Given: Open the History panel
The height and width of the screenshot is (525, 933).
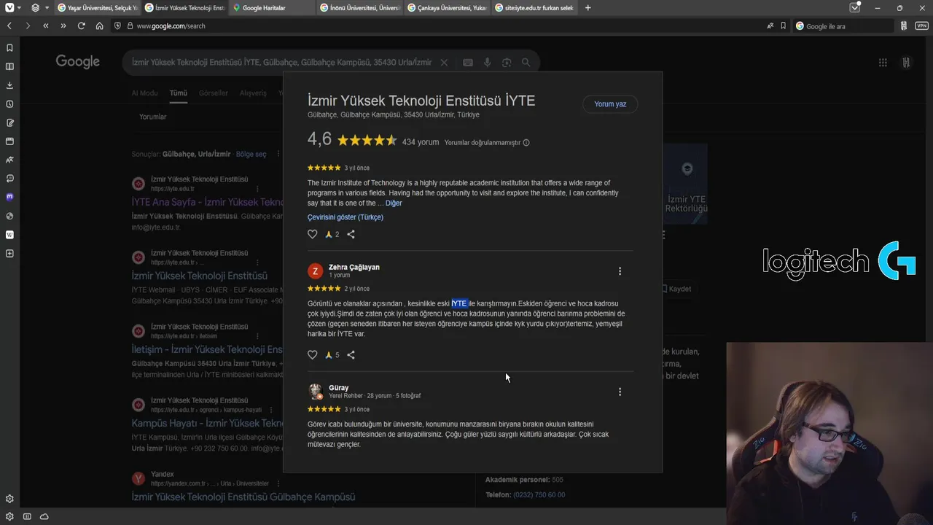Looking at the screenshot, I should coord(9,104).
